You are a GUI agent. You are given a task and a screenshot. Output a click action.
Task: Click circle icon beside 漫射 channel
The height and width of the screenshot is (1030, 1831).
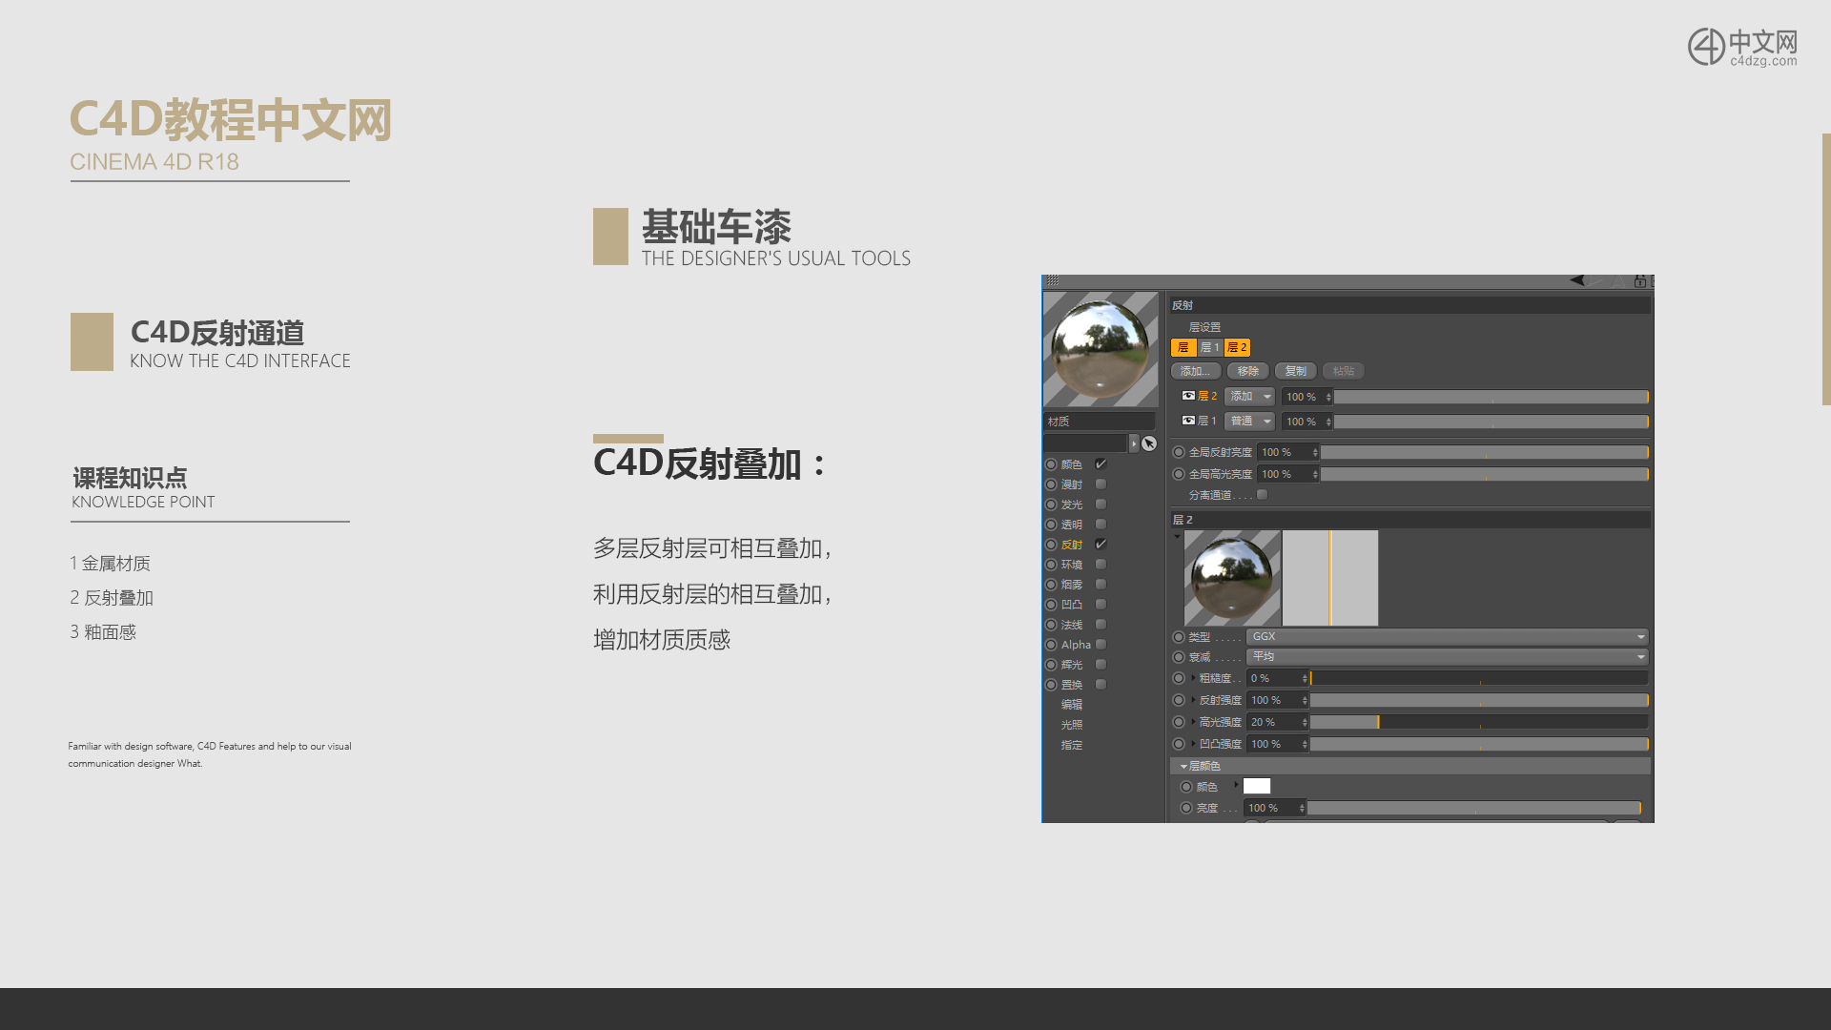point(1051,484)
